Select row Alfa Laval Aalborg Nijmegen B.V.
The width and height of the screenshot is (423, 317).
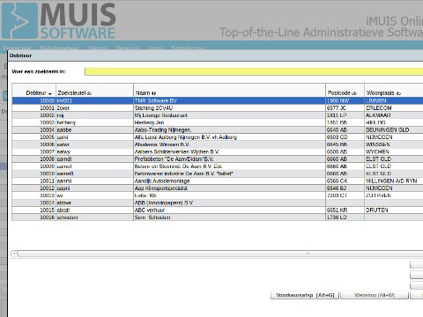click(218, 137)
